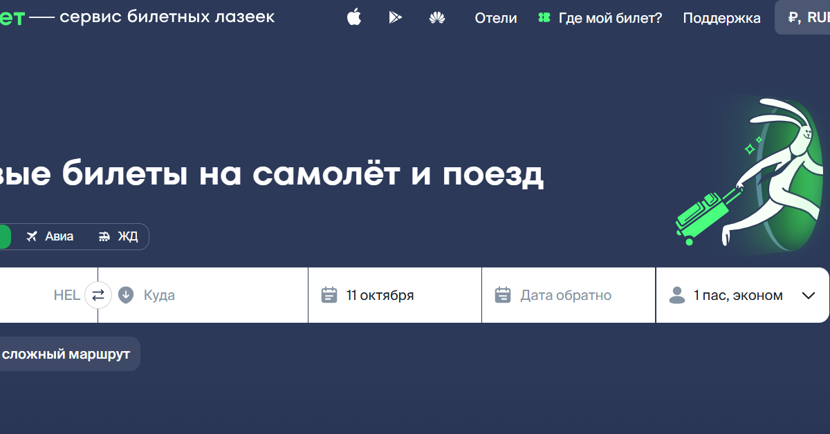
Task: Open the Huawei AppGallery icon
Action: (x=436, y=18)
